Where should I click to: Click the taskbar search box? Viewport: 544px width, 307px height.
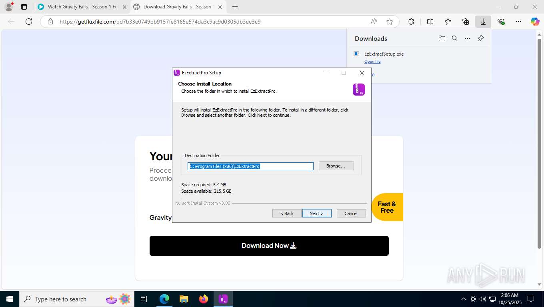76,299
